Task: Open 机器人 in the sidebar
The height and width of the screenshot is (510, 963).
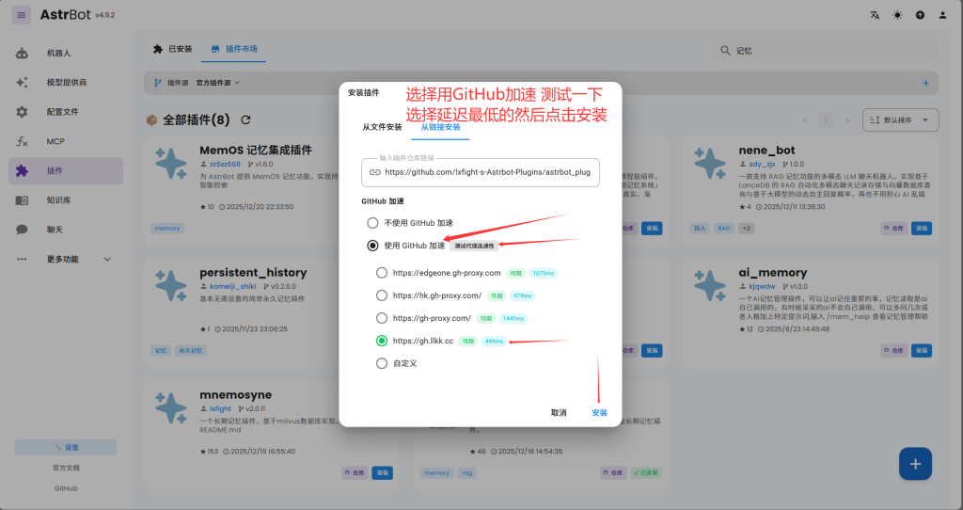Action: pyautogui.click(x=58, y=54)
